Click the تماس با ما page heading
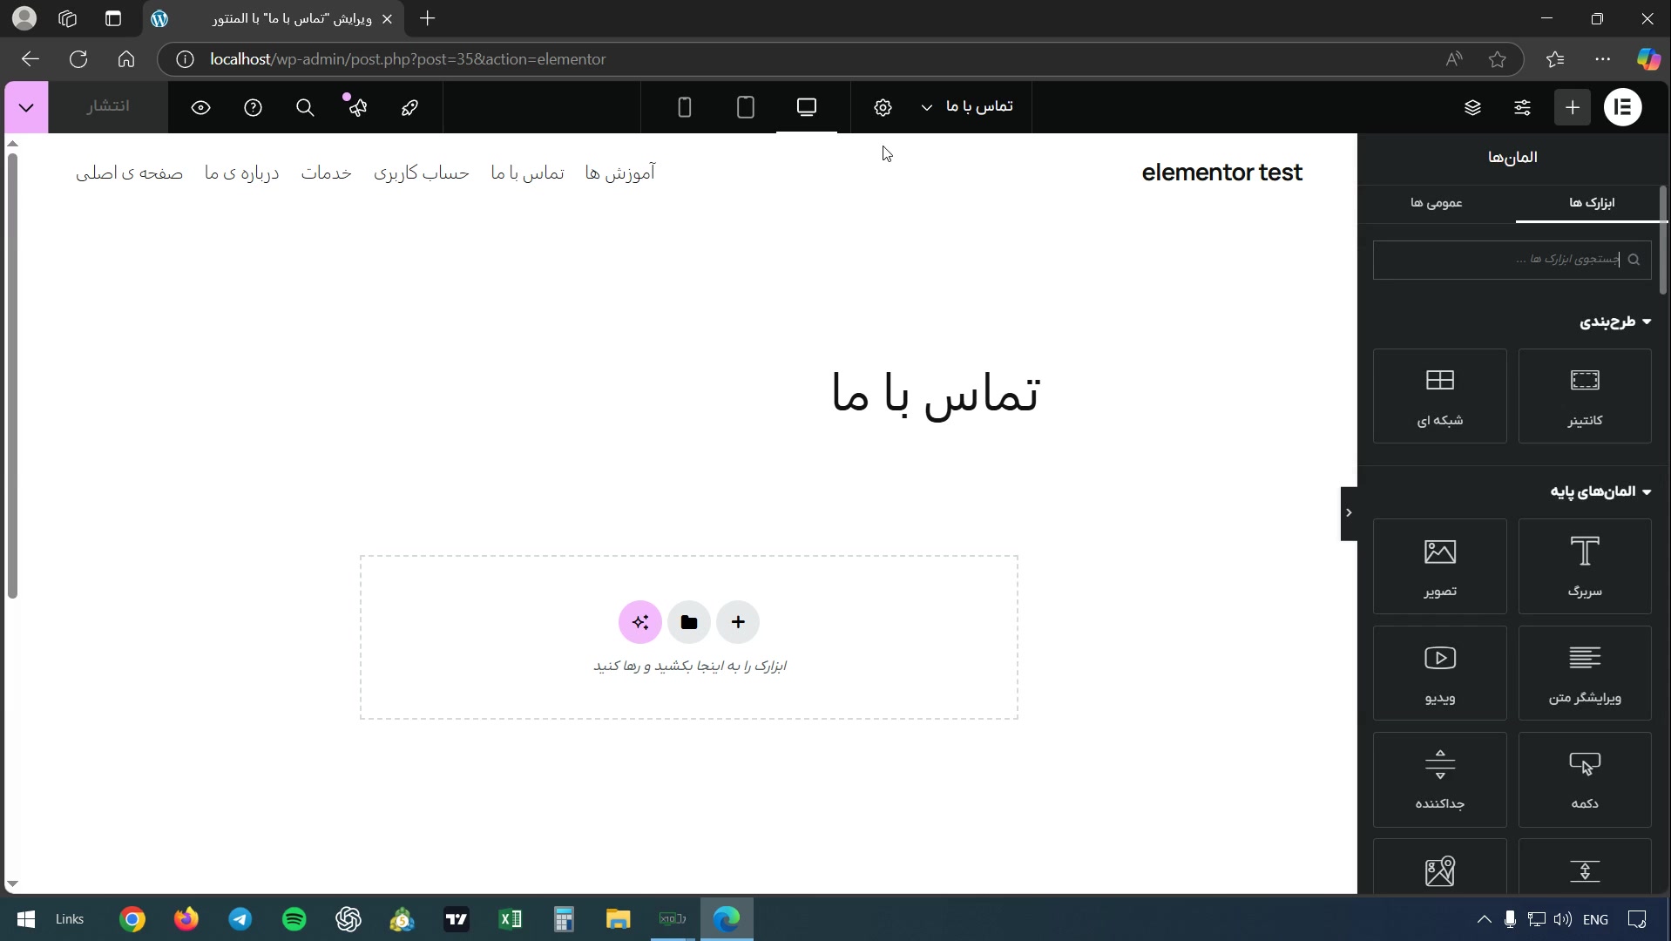 935,395
